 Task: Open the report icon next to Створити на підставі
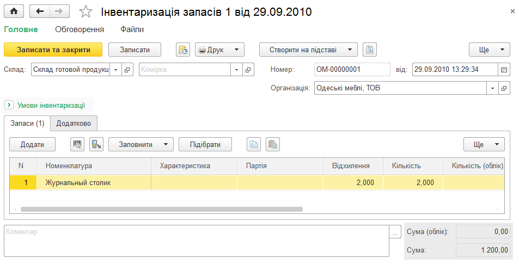(370, 50)
